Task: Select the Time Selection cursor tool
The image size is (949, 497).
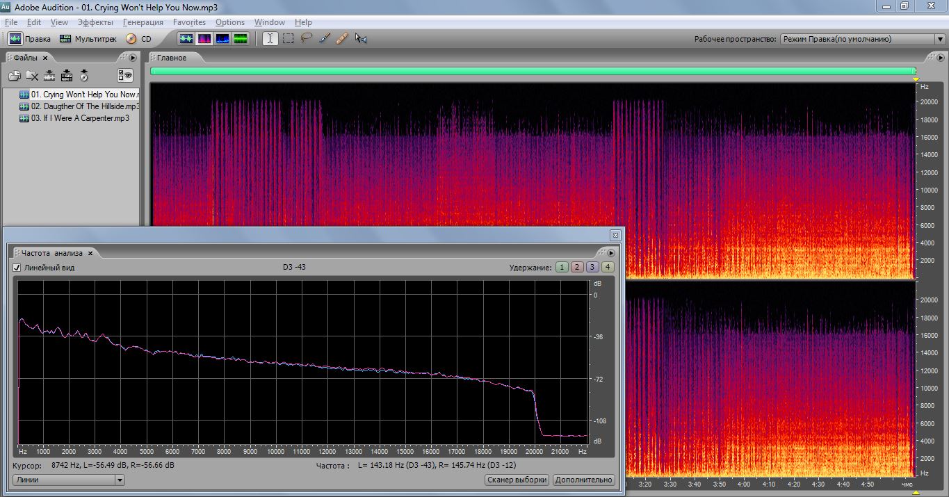Action: (x=270, y=39)
